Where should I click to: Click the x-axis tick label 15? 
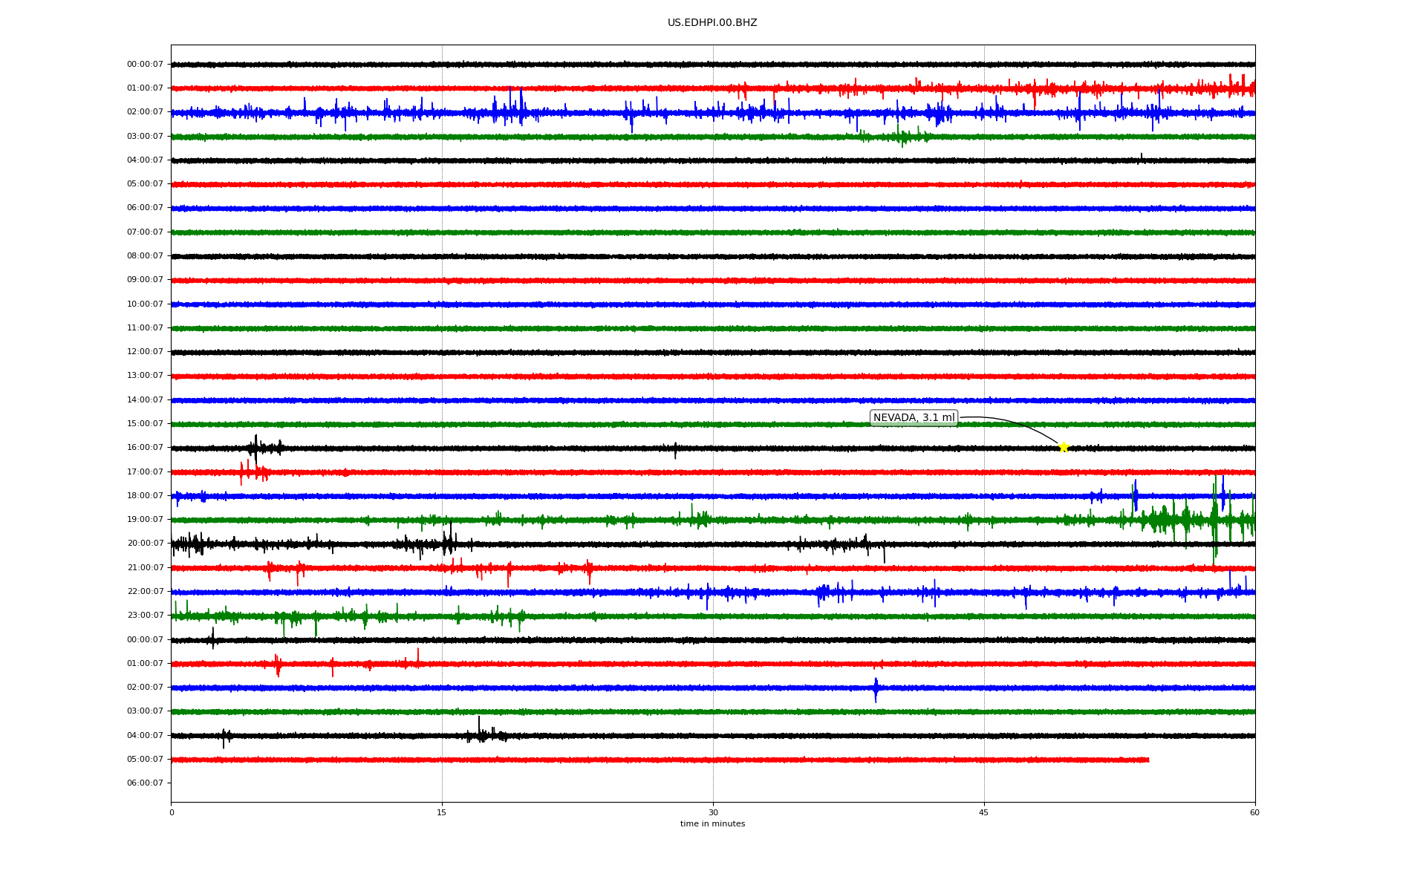pyautogui.click(x=442, y=812)
